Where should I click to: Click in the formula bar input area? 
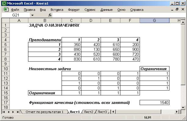119,15
